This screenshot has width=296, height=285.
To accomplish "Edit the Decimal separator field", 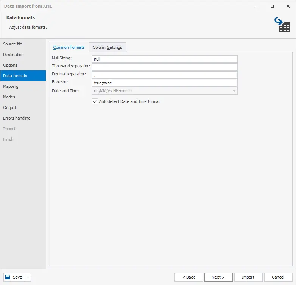I will coord(165,75).
